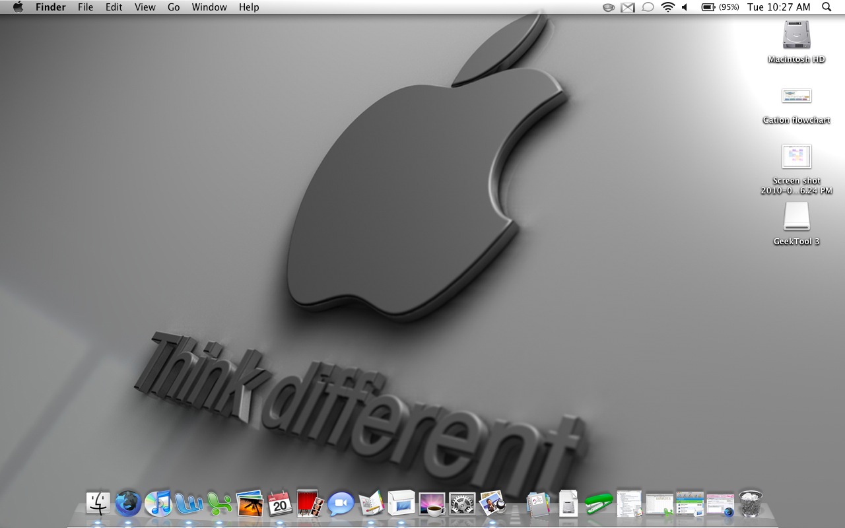Open the battery status menu showing 95%

720,7
